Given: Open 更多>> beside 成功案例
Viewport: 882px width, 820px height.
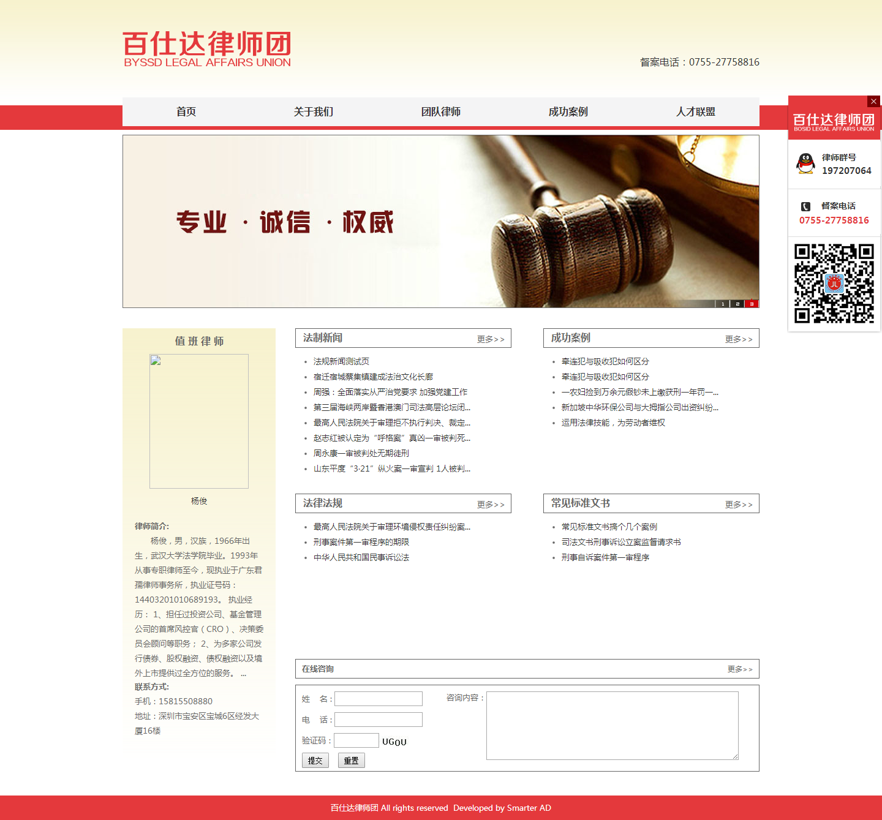Looking at the screenshot, I should click(x=738, y=338).
